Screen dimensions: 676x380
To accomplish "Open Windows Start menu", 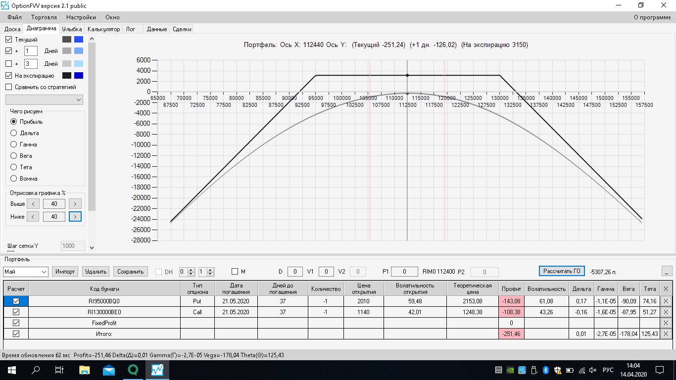I will point(12,370).
